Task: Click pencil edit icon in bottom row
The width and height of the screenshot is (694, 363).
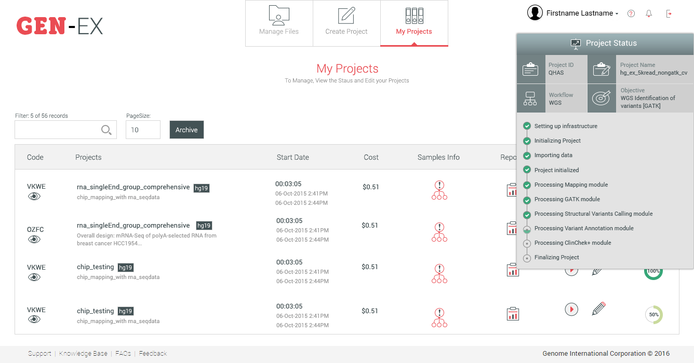Action: pyautogui.click(x=598, y=309)
